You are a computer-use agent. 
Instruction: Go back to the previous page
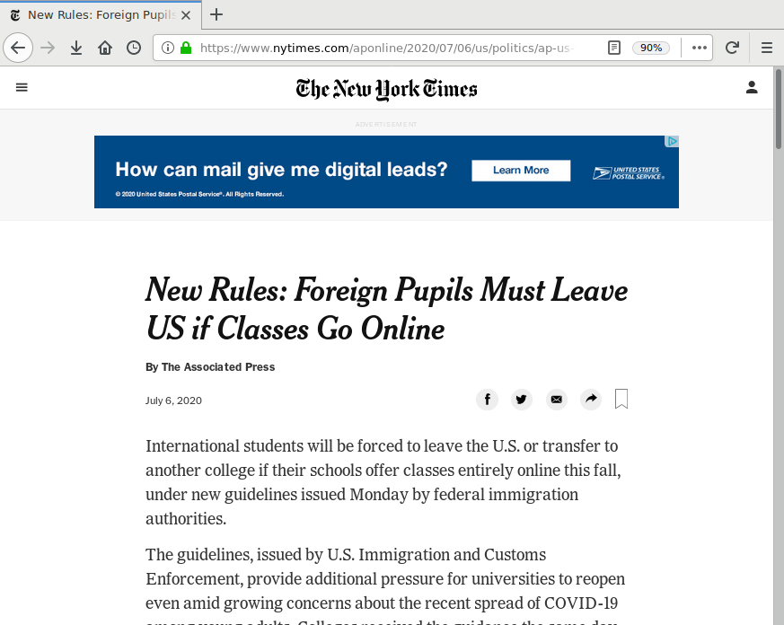19,48
